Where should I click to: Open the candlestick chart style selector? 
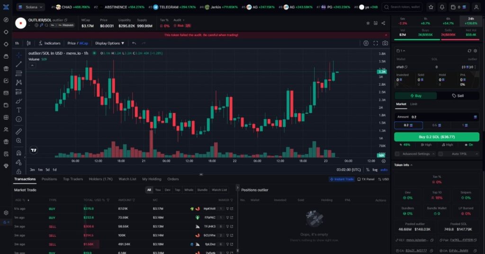click(x=29, y=43)
